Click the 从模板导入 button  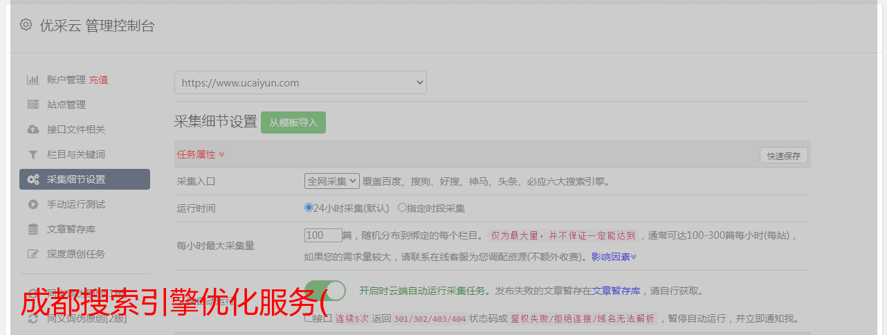(293, 123)
